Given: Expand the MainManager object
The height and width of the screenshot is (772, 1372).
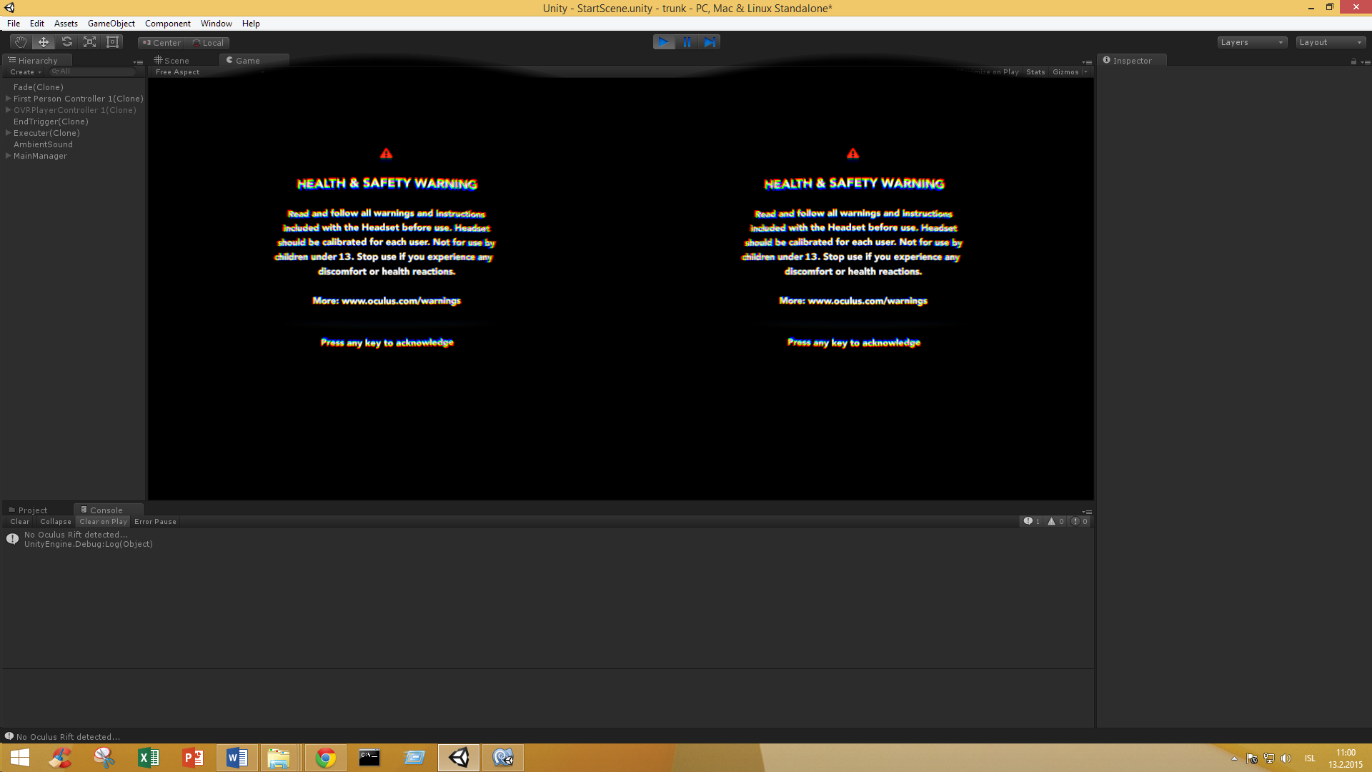Looking at the screenshot, I should point(8,156).
